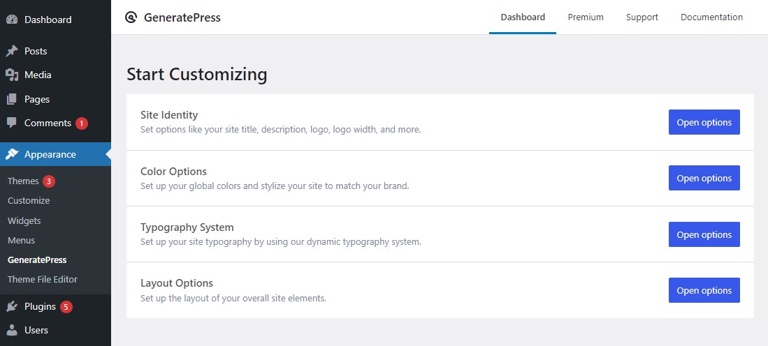Open options for Layout Options

pos(704,290)
